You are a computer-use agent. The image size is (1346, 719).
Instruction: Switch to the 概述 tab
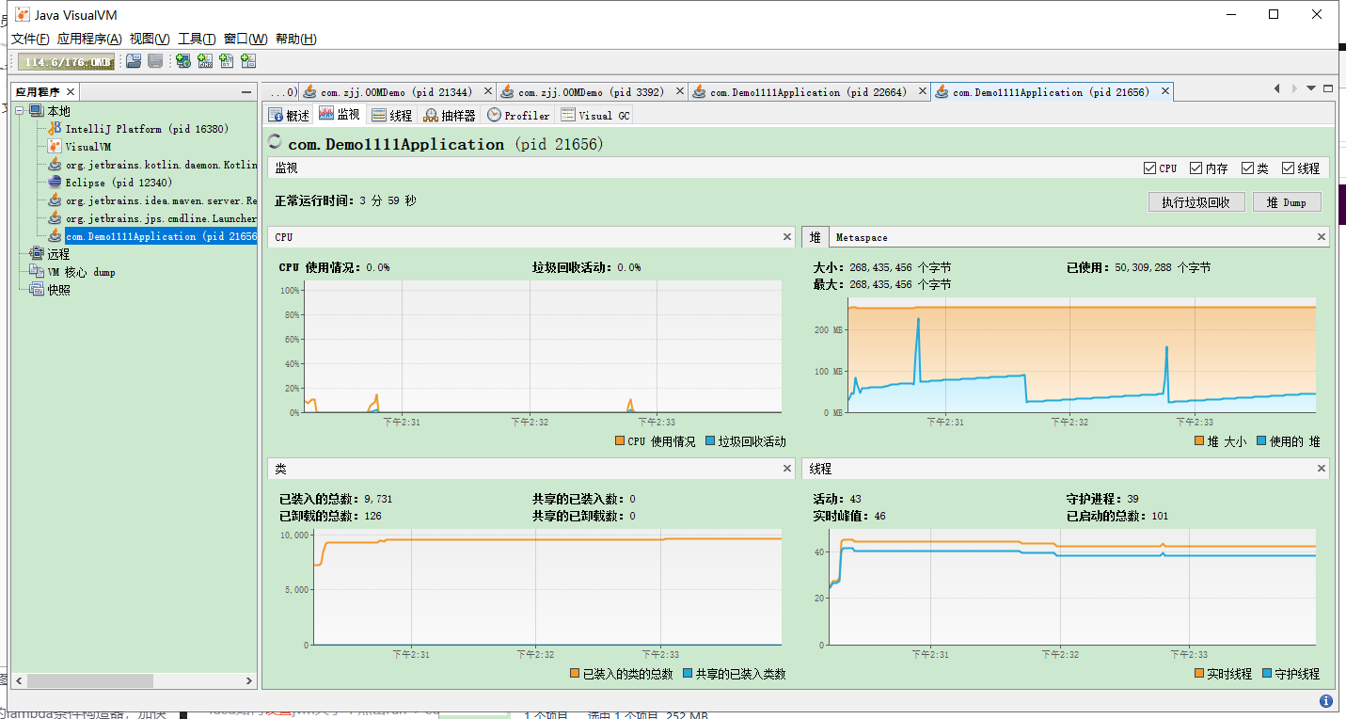[x=289, y=115]
